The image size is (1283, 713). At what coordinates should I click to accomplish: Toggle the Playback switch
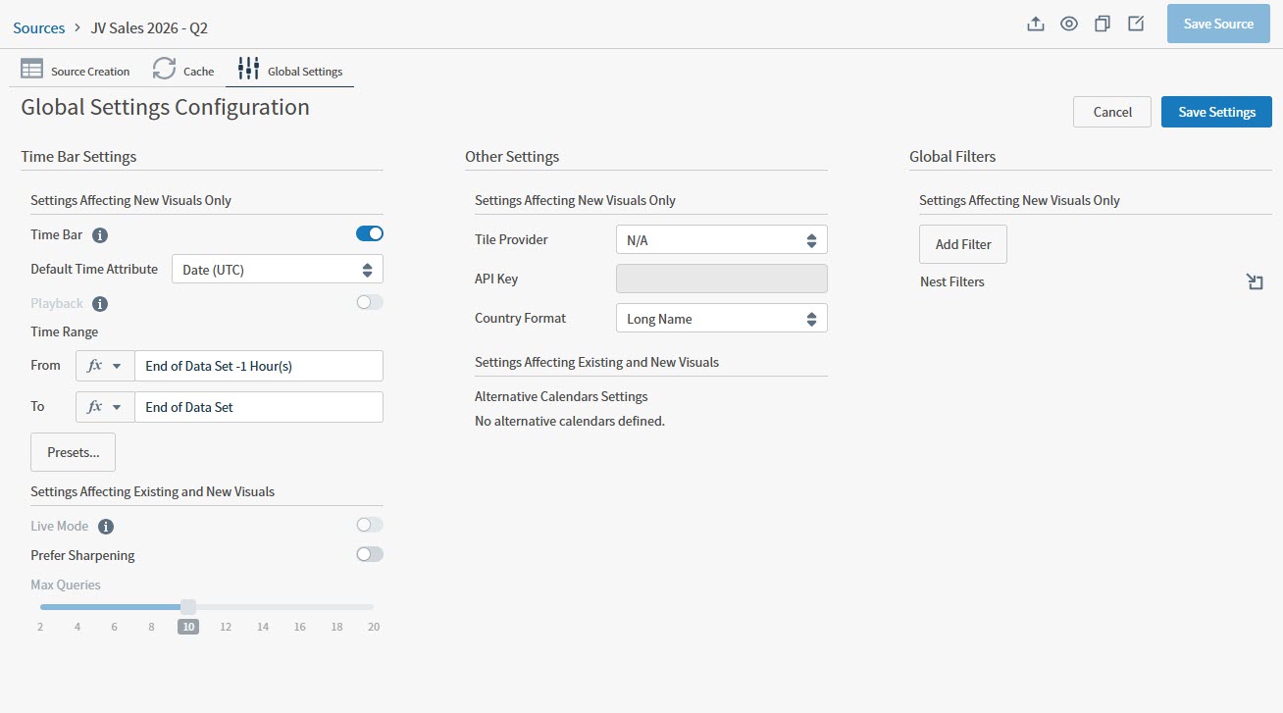[370, 302]
